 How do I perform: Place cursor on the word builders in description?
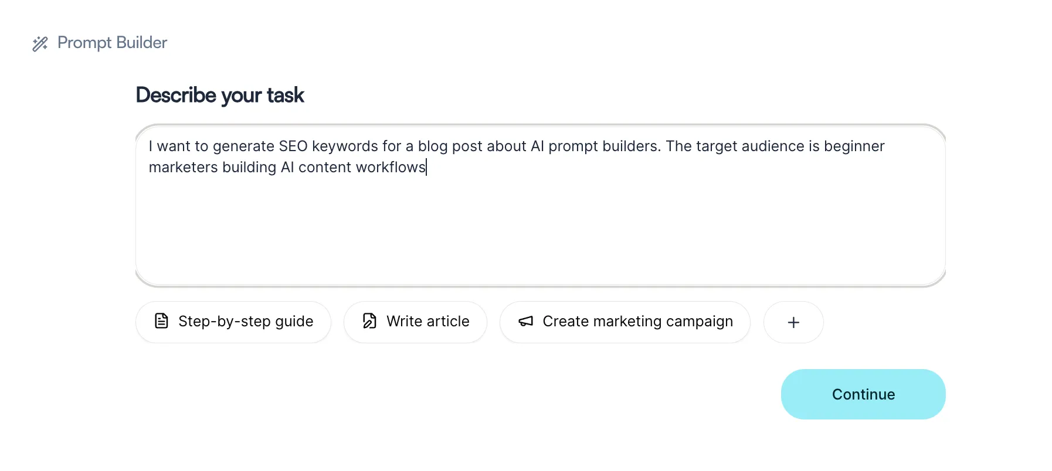632,146
